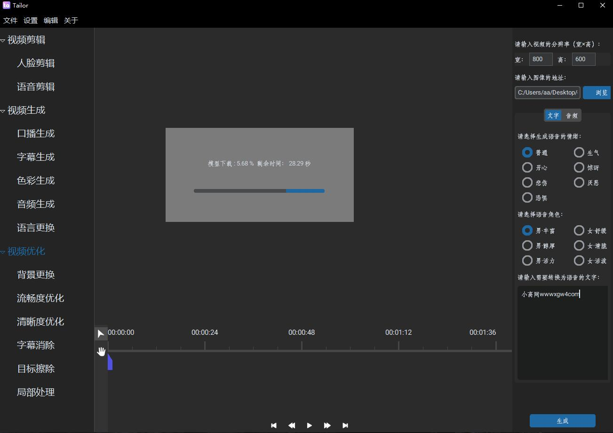The image size is (613, 433).
Task: Click the fast-forward playback button
Action: (327, 425)
